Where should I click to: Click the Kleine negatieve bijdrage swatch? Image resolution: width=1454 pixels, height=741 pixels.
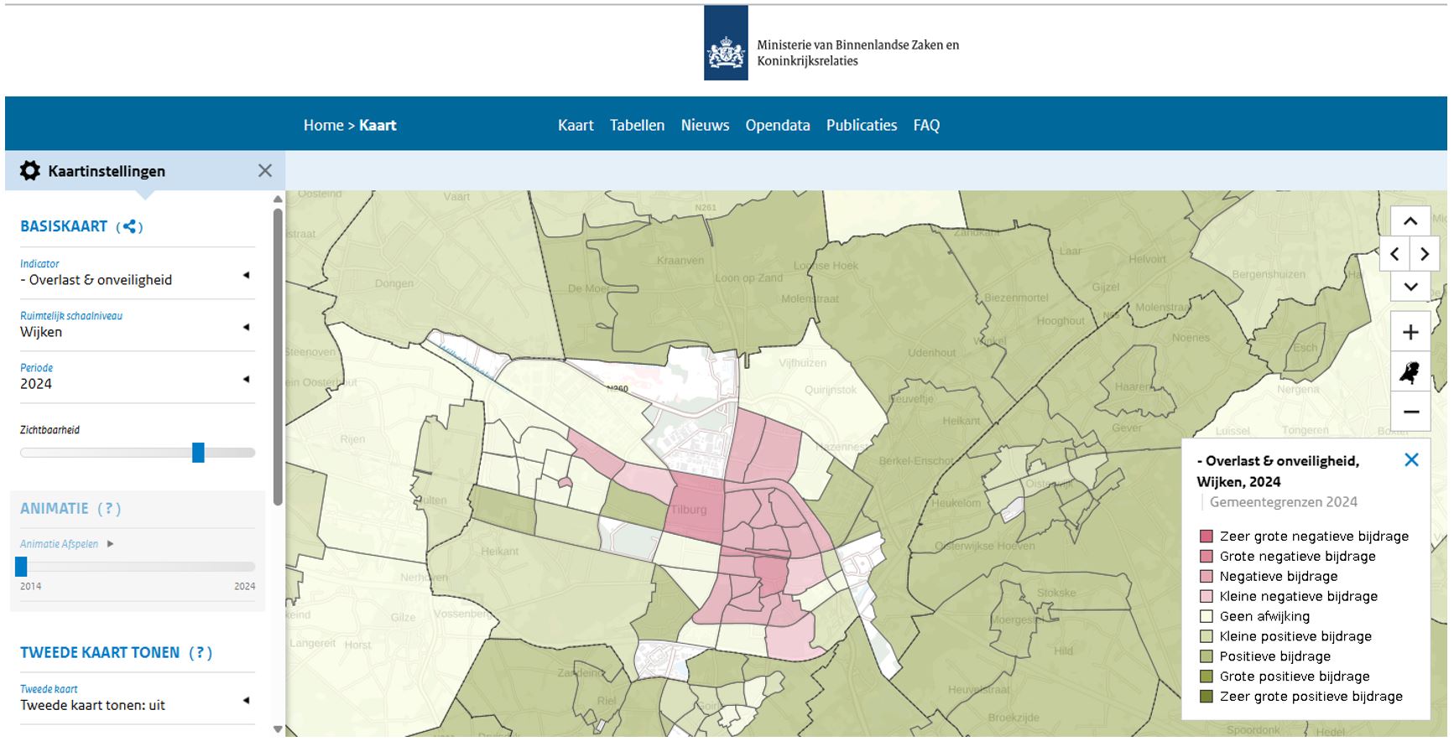coord(1206,597)
